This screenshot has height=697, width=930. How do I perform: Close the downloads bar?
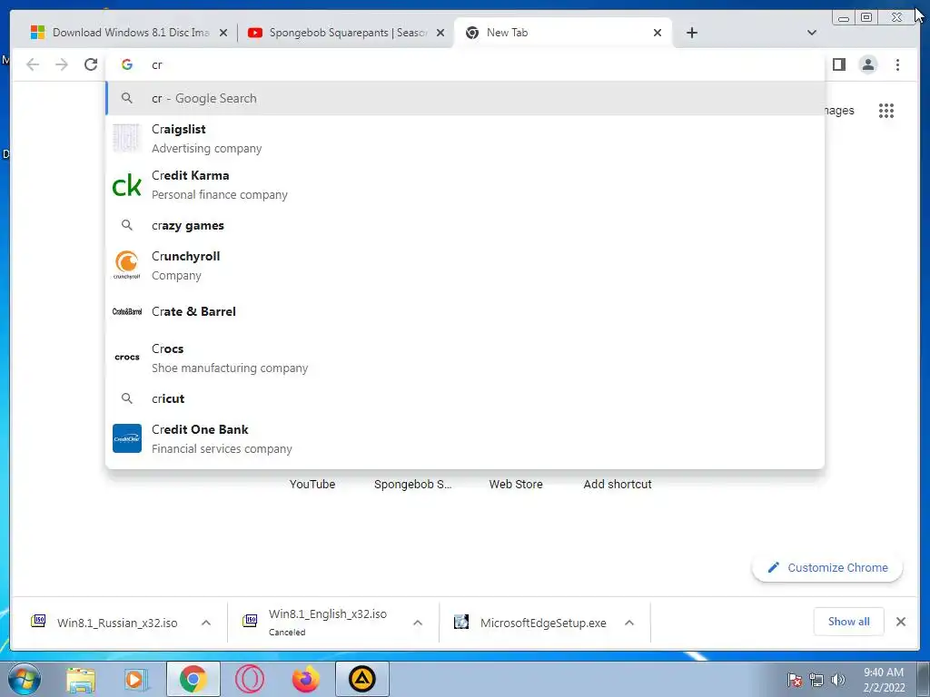pos(900,622)
